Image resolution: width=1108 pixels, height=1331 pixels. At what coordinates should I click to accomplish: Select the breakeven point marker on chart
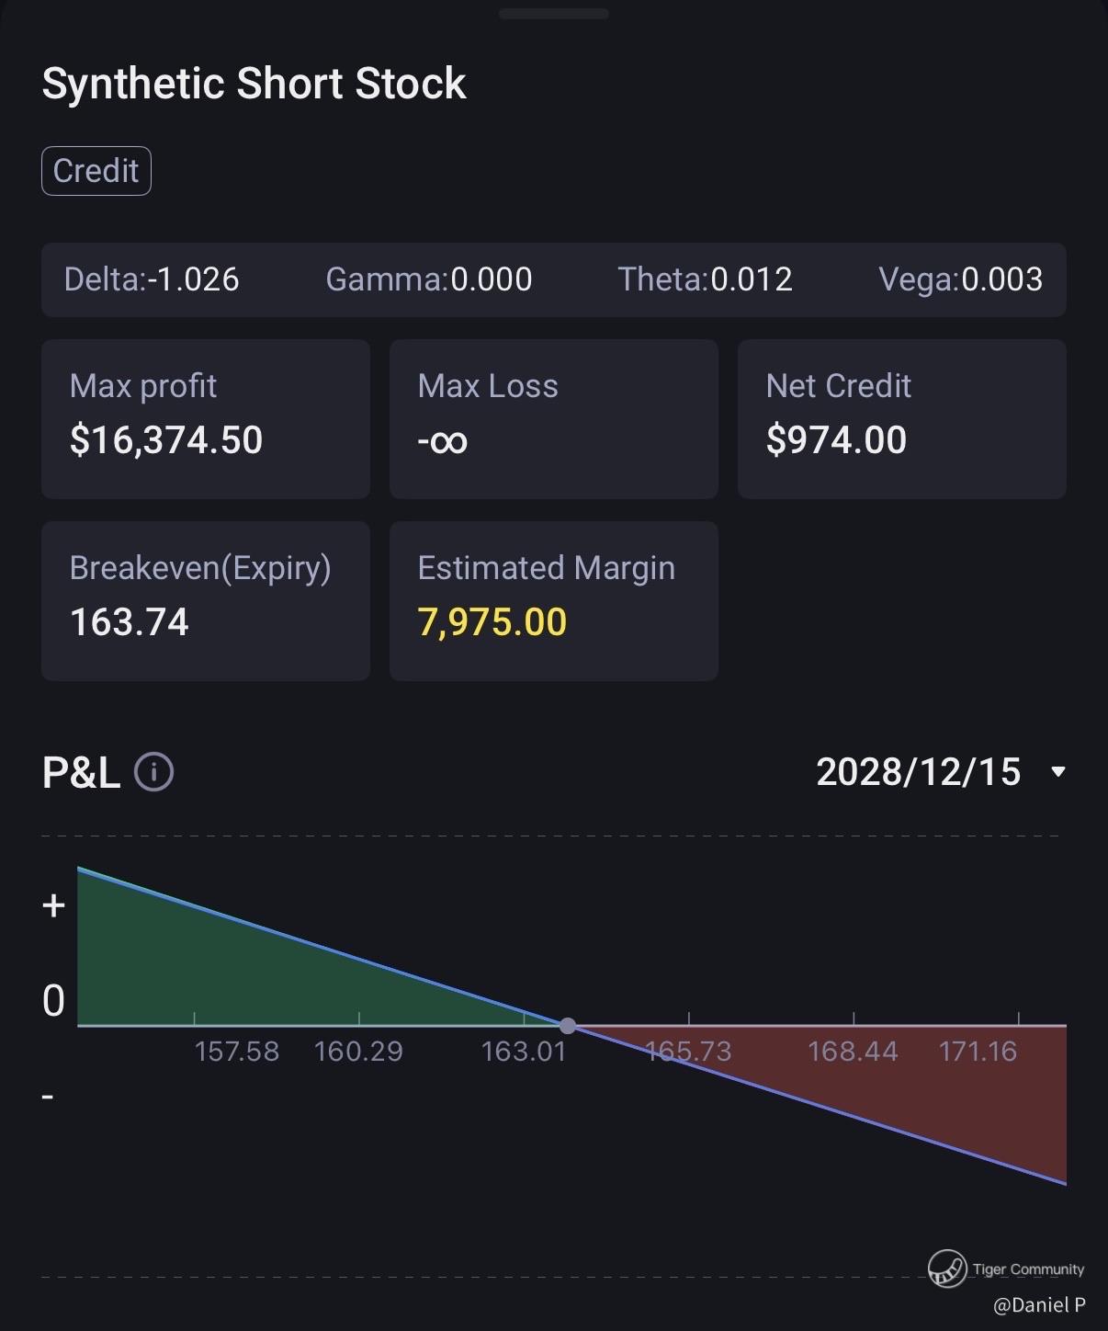568,1026
